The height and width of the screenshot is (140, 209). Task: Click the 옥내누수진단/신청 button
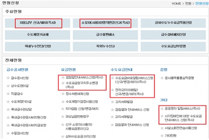click(38, 47)
